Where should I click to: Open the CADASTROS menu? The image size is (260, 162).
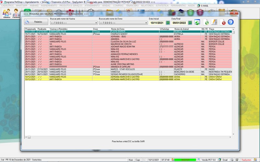pos(7,6)
